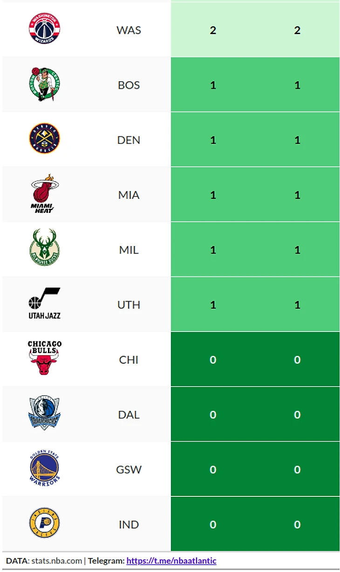Select the IND team label
Viewport: 340px width, 572px height.
[x=129, y=525]
